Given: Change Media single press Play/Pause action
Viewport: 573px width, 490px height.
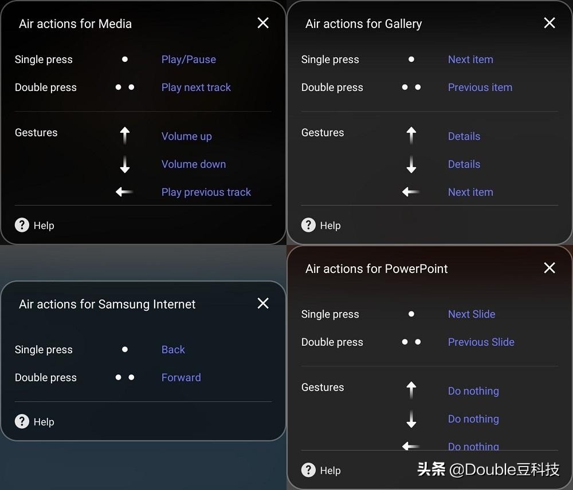Looking at the screenshot, I should coord(189,60).
